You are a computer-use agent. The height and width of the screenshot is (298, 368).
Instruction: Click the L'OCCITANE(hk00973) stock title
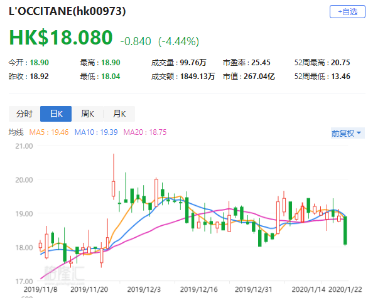(67, 11)
